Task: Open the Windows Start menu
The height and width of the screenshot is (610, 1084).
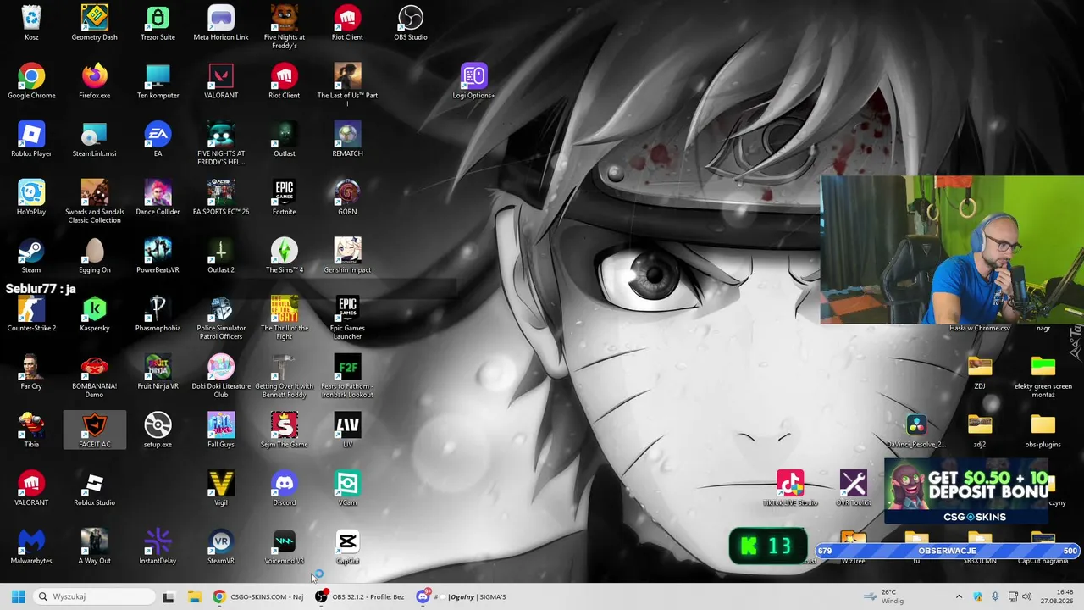Action: point(18,596)
